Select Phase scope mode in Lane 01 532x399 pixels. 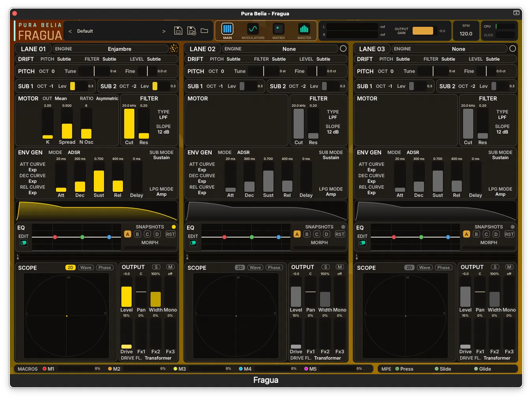[105, 267]
